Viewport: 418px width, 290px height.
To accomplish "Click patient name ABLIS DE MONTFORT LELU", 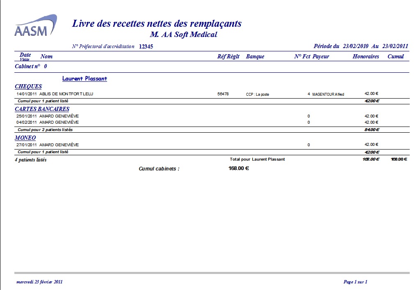I will pos(66,94).
